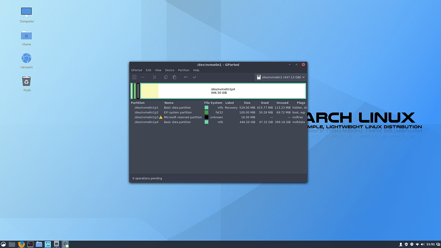Click the first thin teal partition bar in graphic
Screen dimensions: 441x248
pyautogui.click(x=132, y=91)
